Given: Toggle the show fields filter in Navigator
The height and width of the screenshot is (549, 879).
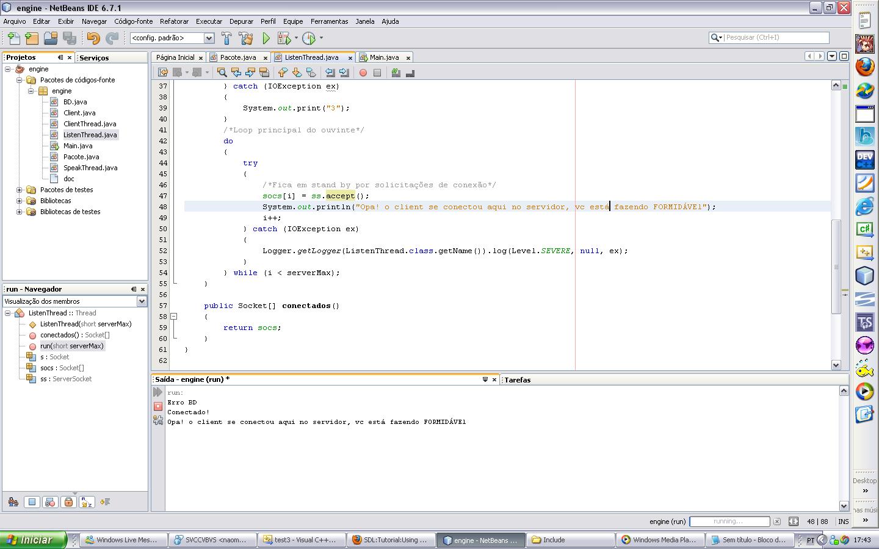Looking at the screenshot, I should click(x=32, y=502).
